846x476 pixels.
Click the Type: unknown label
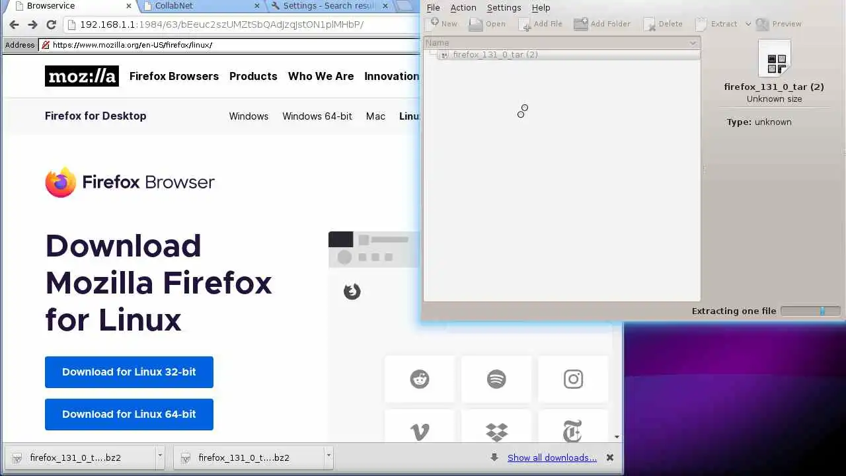[759, 122]
